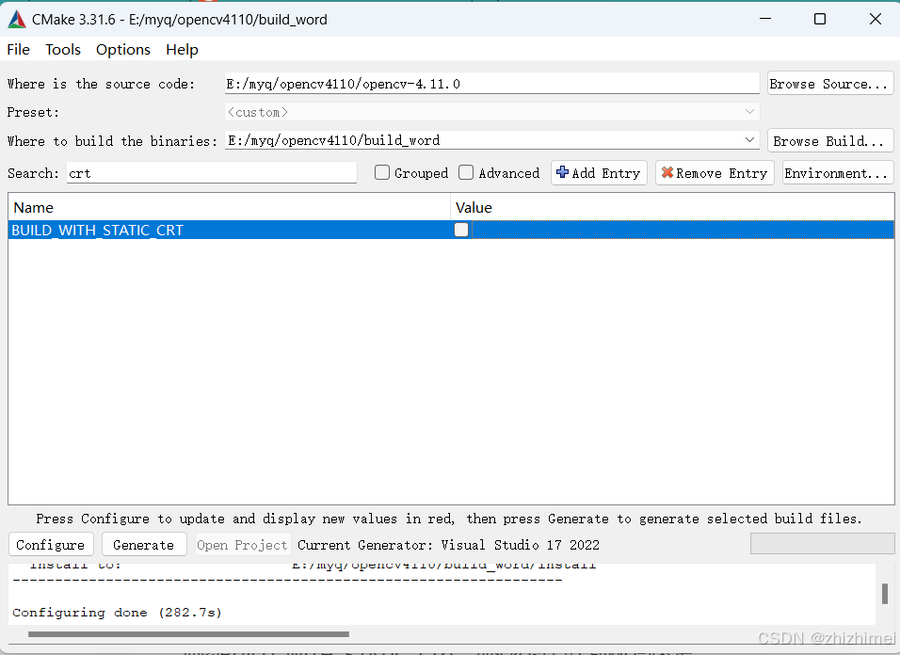The width and height of the screenshot is (900, 655).
Task: Maximize the CMake window
Action: coord(820,19)
